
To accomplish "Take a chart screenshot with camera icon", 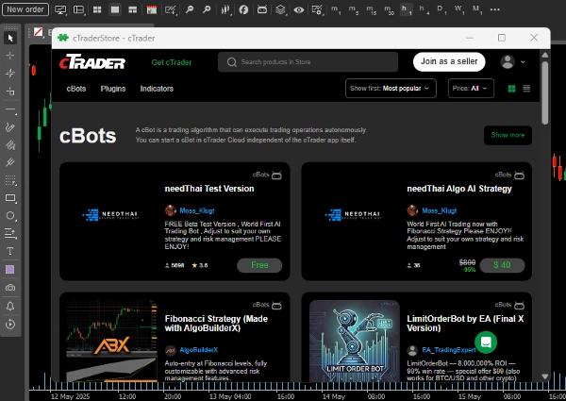I will tap(10, 288).
